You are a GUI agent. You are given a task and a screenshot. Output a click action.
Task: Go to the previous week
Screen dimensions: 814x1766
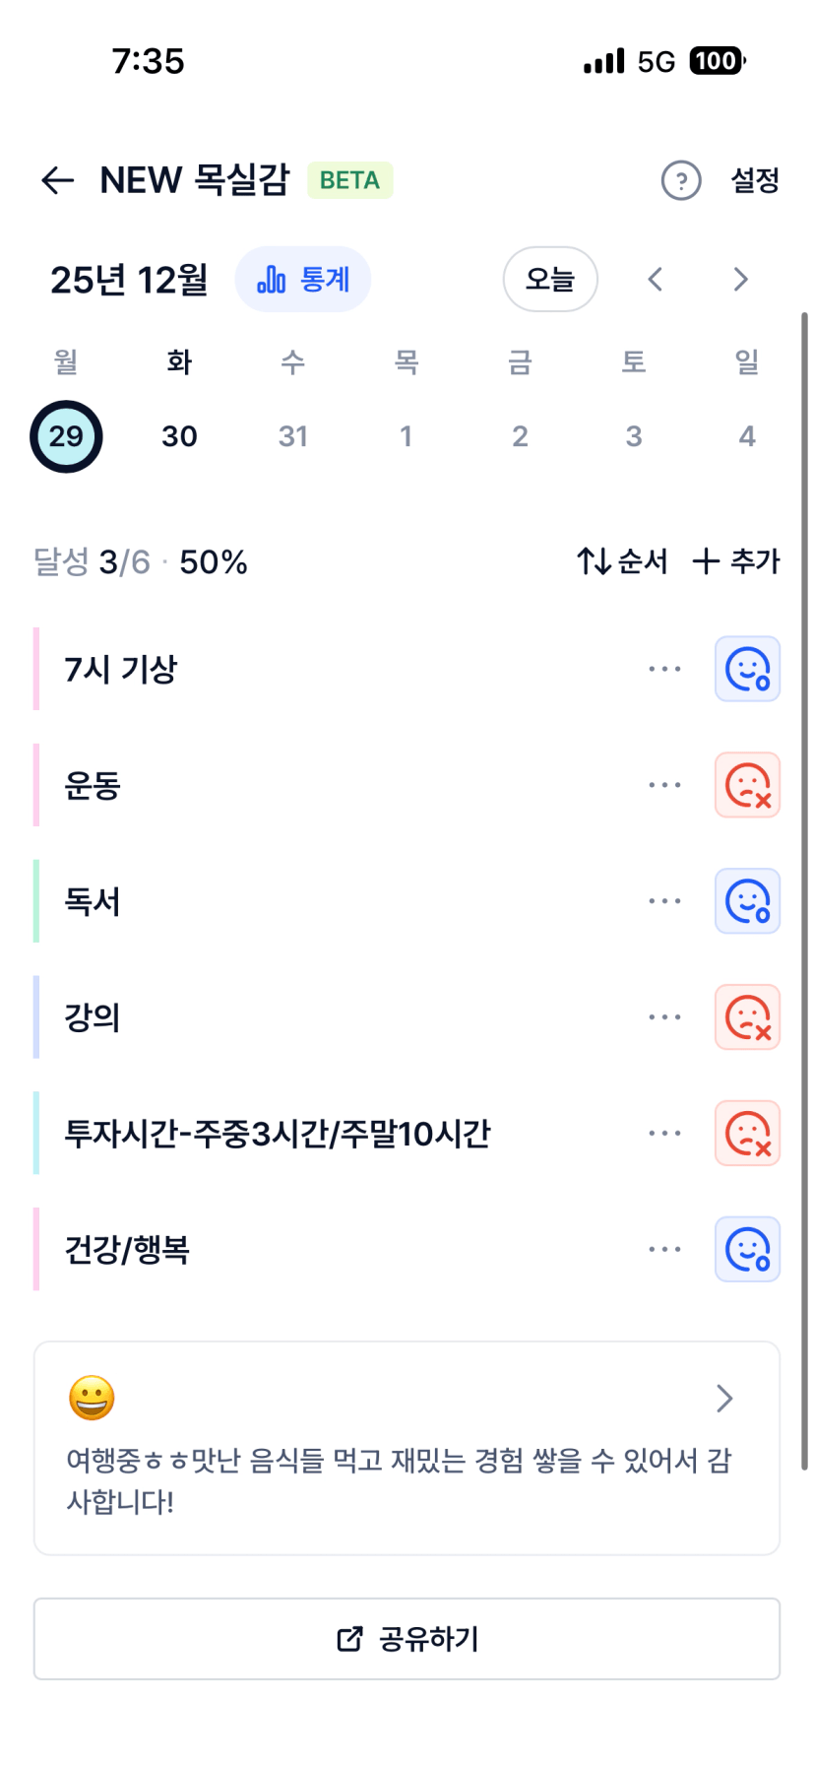(x=656, y=280)
